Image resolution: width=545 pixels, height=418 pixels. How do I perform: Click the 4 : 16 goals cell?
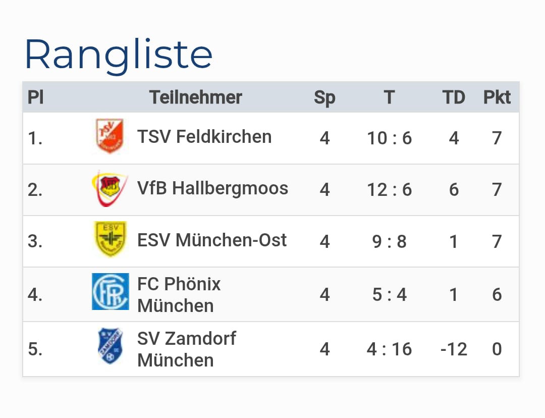(389, 349)
